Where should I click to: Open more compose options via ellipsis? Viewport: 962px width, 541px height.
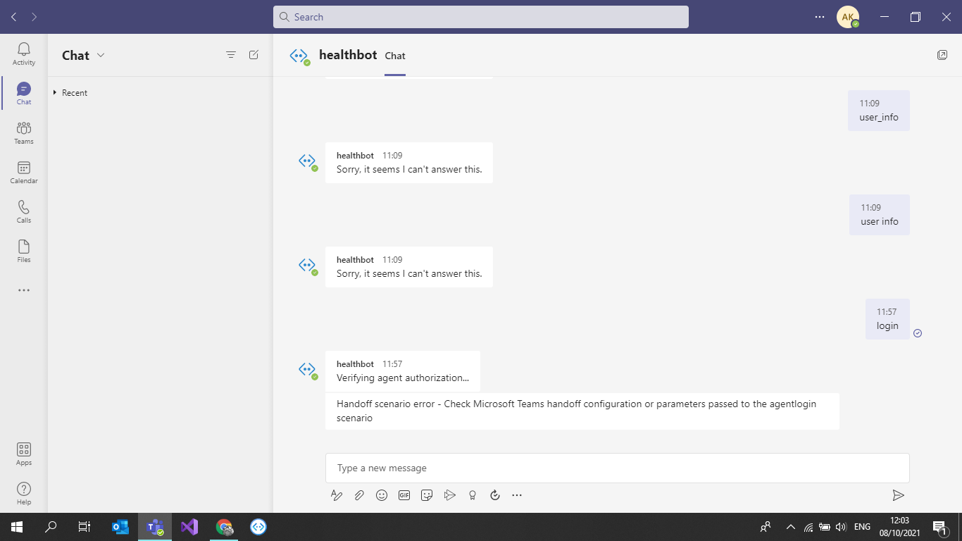click(x=517, y=495)
